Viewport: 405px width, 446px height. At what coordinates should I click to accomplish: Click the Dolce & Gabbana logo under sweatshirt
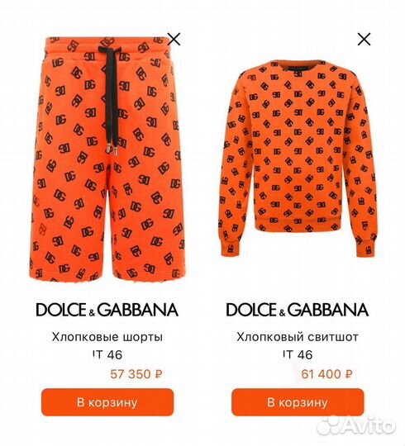point(298,310)
